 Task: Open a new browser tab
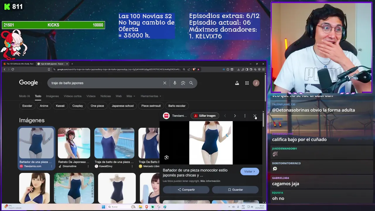pyautogui.click(x=72, y=64)
